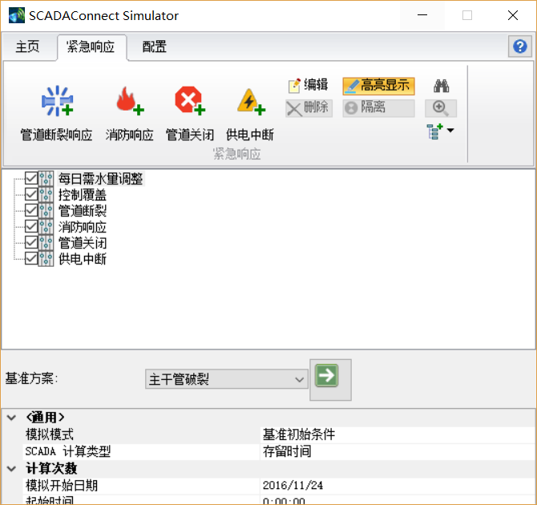The image size is (537, 505).
Task: Toggle 高亮显示 highlight button
Action: (x=379, y=86)
